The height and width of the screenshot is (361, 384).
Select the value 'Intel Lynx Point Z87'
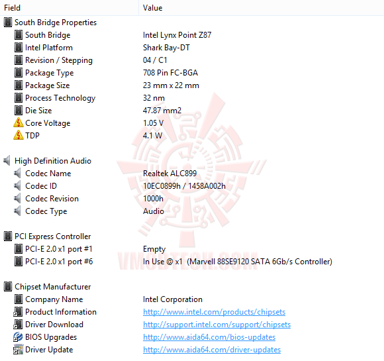click(x=177, y=35)
